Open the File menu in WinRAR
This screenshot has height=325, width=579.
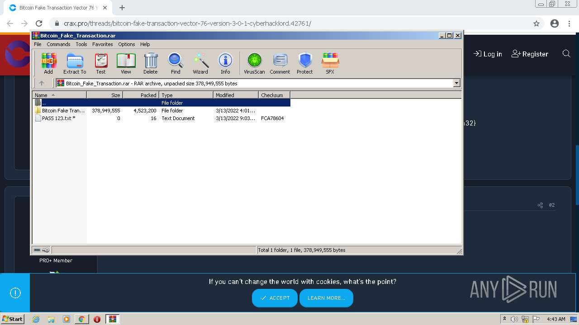(38, 44)
